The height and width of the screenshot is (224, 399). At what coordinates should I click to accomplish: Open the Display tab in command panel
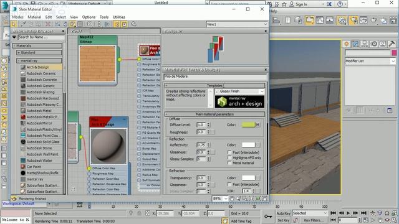click(383, 44)
